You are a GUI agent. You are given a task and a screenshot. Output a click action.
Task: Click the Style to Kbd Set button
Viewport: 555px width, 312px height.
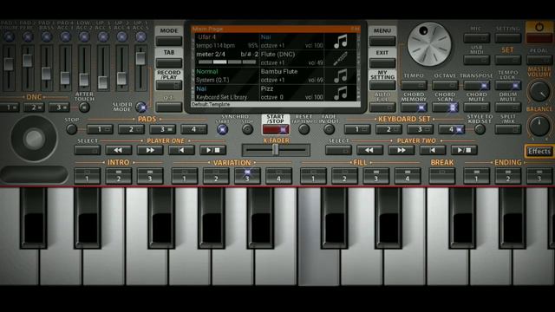480,129
